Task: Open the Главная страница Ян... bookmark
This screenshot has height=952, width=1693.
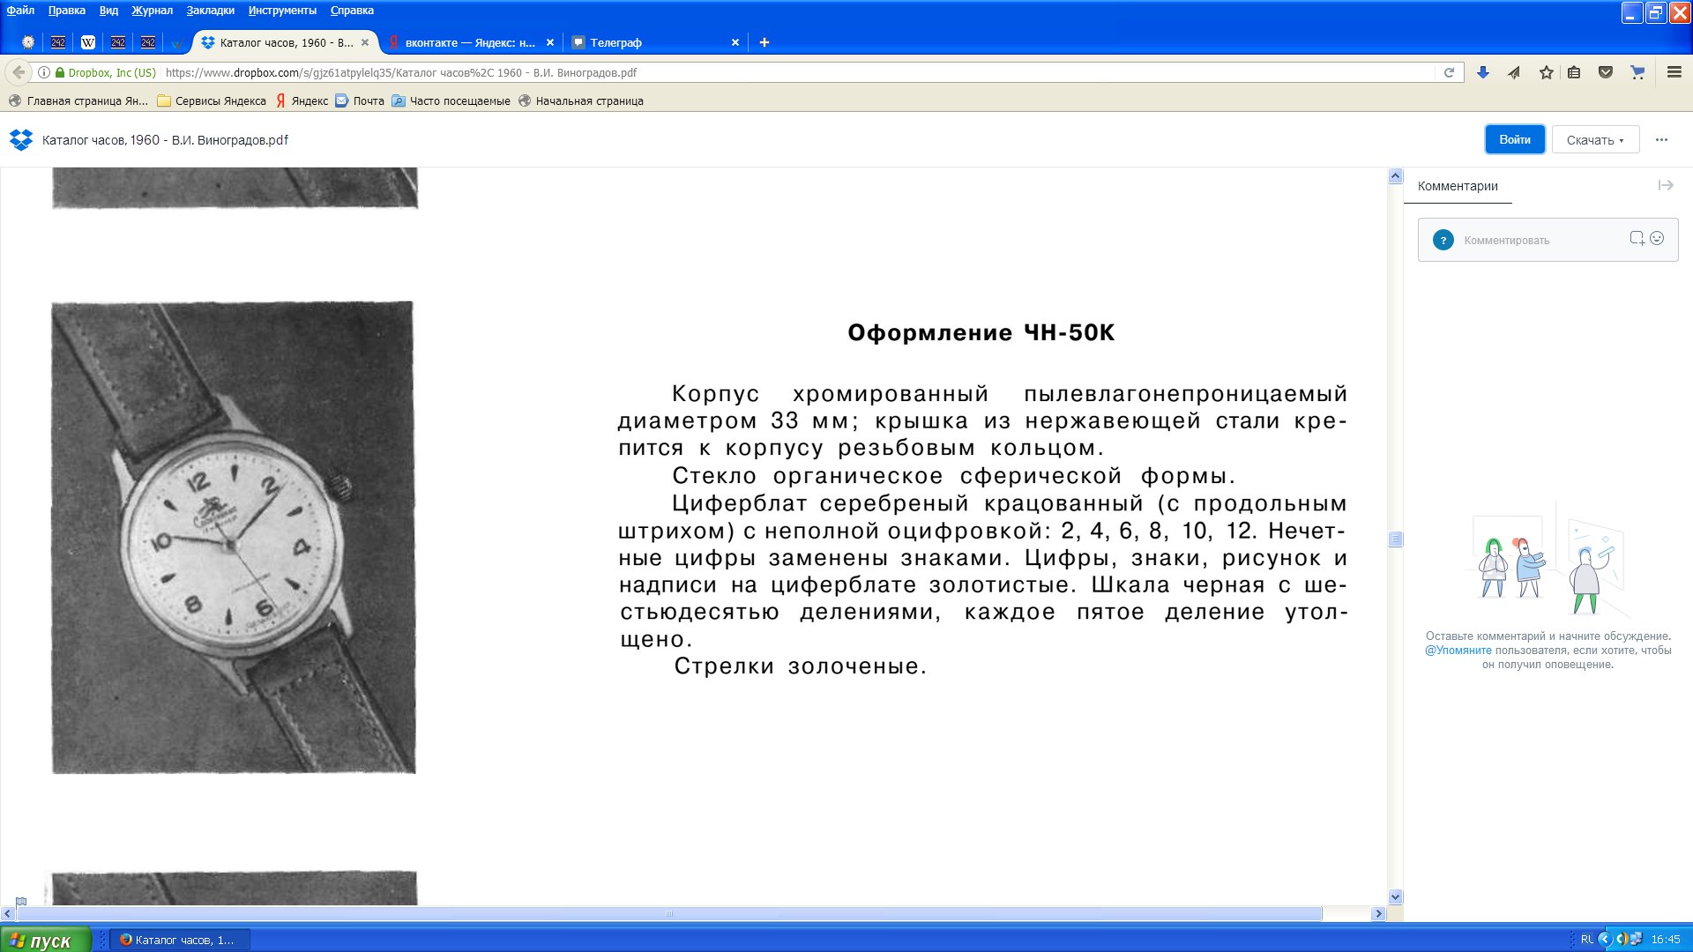Action: [78, 100]
